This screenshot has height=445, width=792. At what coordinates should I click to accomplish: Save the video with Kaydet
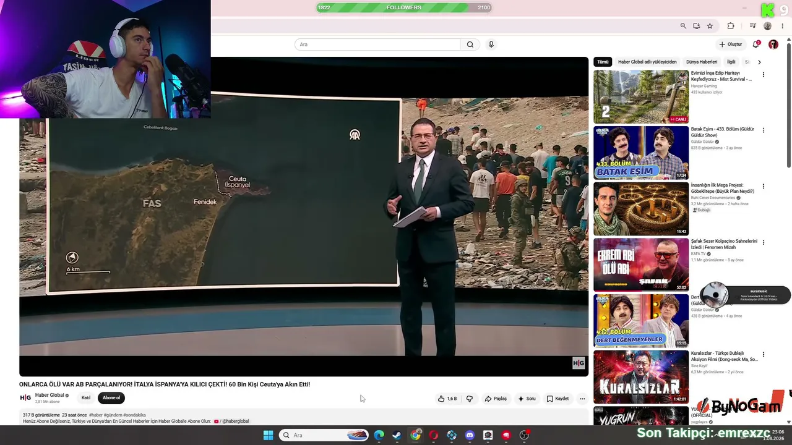click(557, 399)
